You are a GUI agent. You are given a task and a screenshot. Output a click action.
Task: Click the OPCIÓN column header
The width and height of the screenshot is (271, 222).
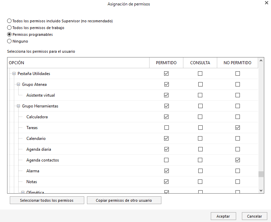(x=78, y=63)
